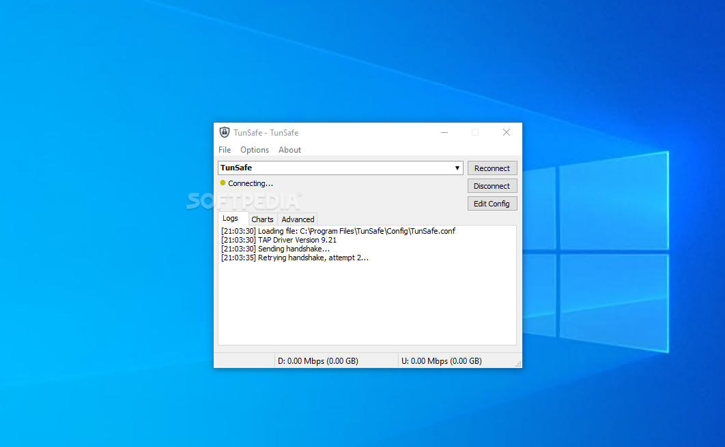
Task: Click the upload rate 'U: 0.00 Mbps (0.00 GB)'
Action: [x=442, y=360]
